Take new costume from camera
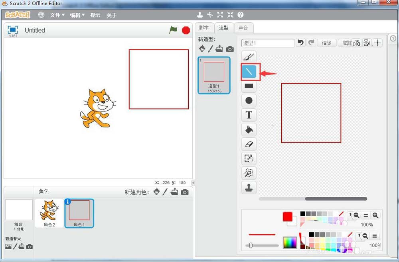The image size is (399, 262). click(x=230, y=49)
